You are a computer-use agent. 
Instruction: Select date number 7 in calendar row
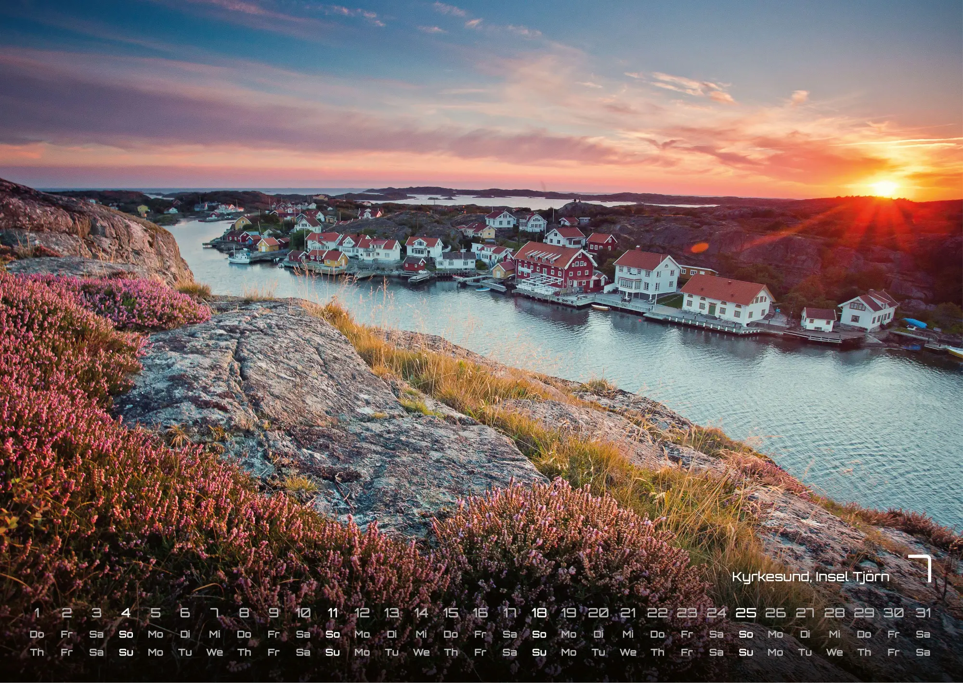tap(214, 613)
